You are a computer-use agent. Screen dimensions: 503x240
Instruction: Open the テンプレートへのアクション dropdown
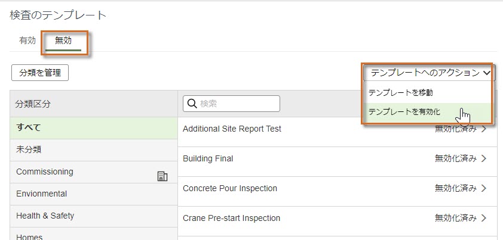pyautogui.click(x=429, y=73)
